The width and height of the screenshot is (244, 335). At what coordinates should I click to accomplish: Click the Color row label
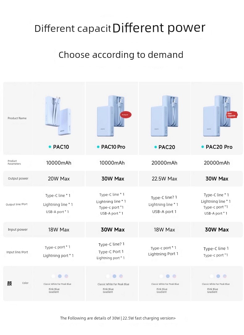click(25, 283)
